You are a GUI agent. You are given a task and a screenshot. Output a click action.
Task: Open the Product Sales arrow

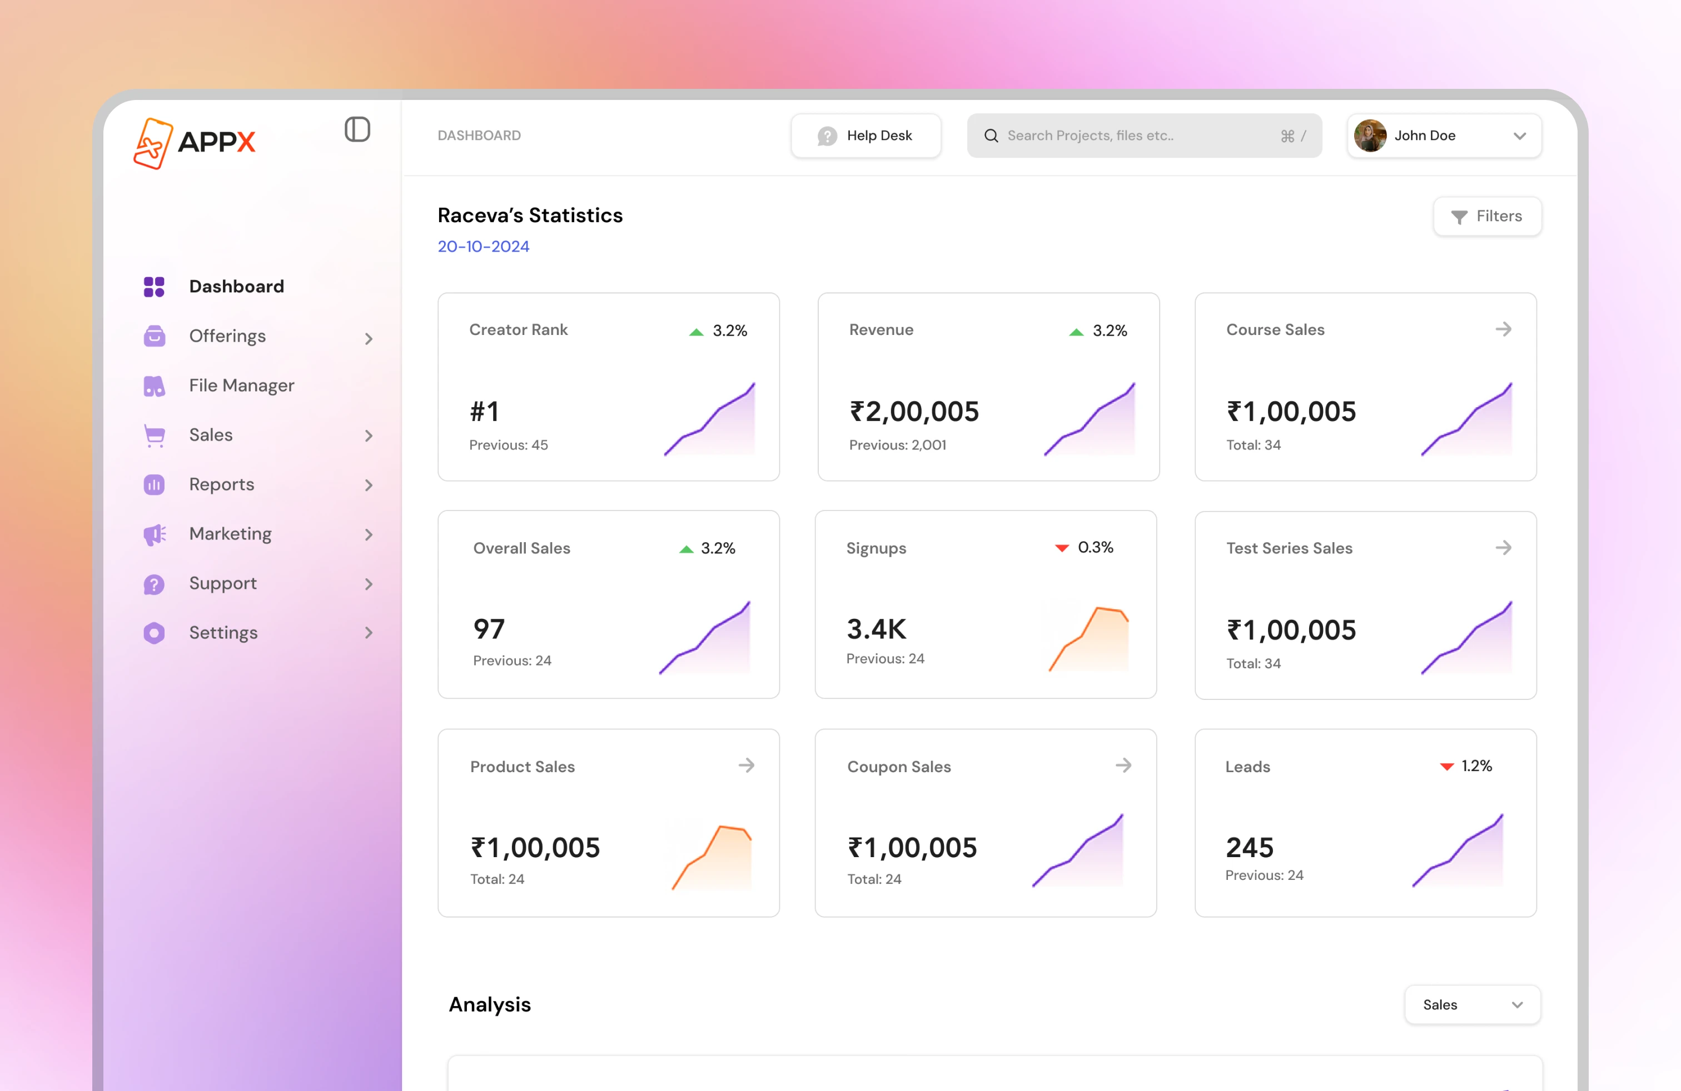746,765
